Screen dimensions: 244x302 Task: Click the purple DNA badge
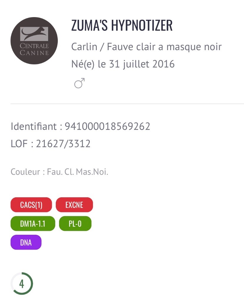(x=26, y=242)
